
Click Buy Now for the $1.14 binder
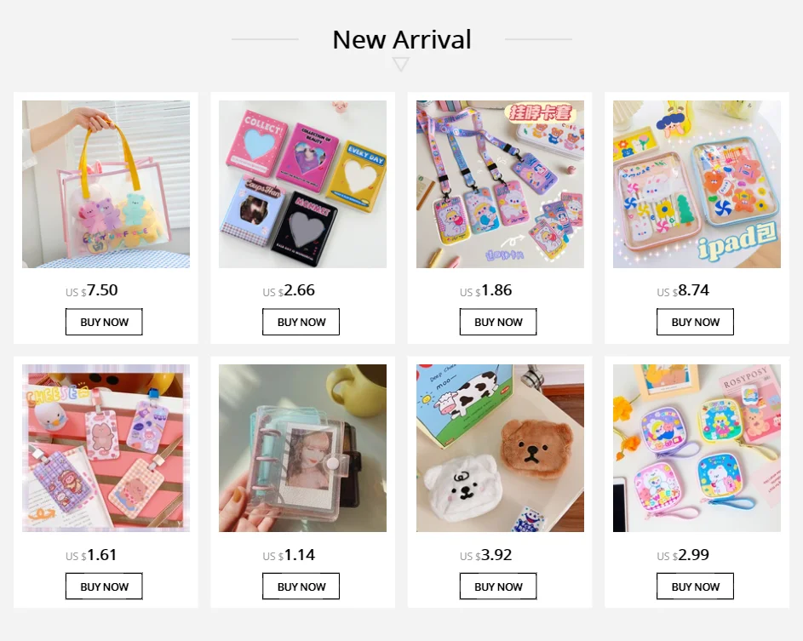[x=301, y=587]
